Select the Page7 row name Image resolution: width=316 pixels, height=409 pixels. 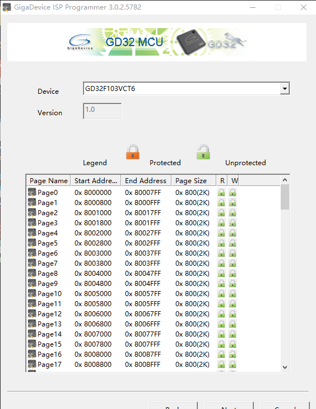coord(48,263)
